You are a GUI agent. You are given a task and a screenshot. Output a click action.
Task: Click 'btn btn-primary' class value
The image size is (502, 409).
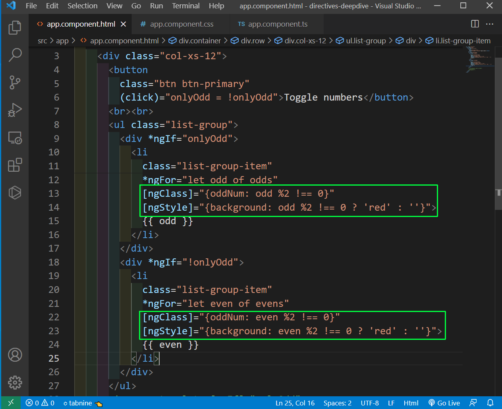[201, 84]
